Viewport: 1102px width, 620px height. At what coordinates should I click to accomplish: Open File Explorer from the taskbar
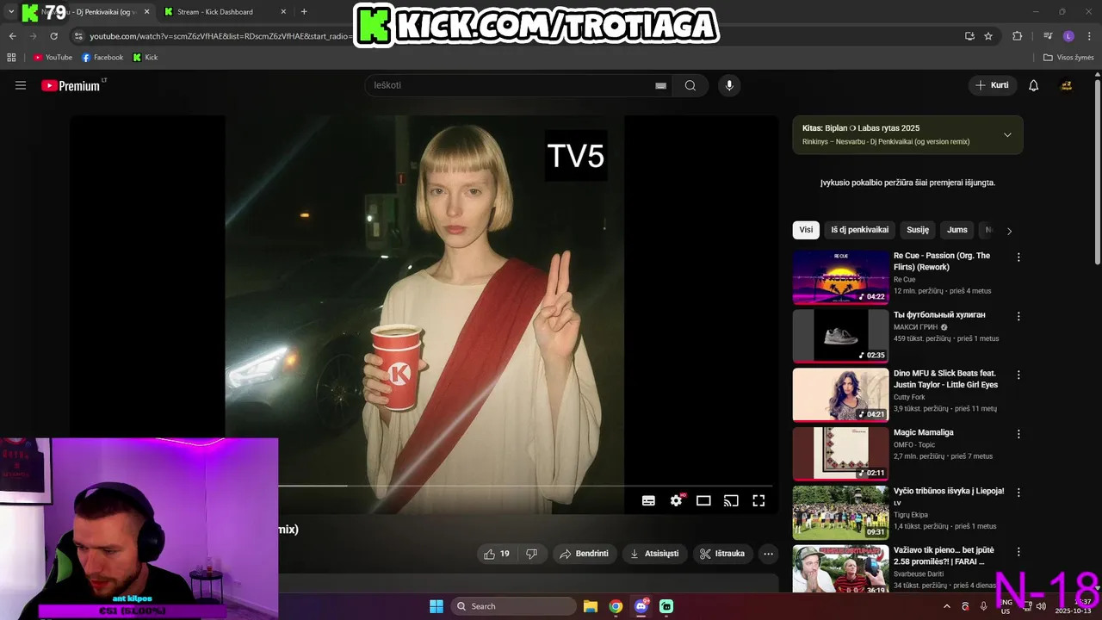[591, 606]
